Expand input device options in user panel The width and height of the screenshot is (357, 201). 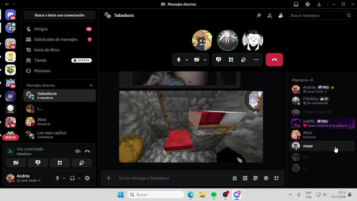tap(64, 178)
